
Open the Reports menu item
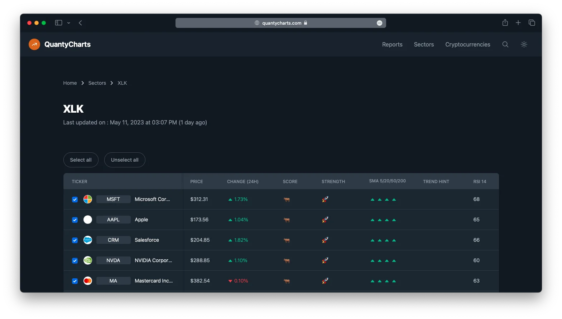coord(392,44)
